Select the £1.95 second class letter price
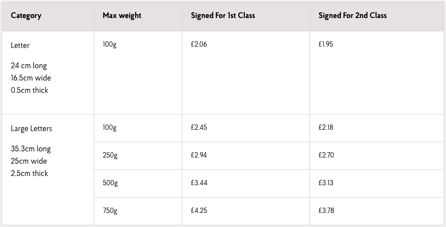This screenshot has height=227, width=446. pos(326,44)
